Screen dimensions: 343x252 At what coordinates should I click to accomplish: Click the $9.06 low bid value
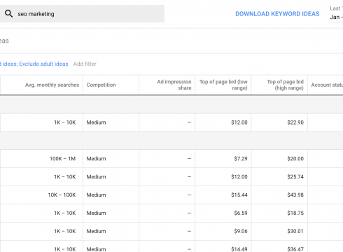tap(241, 231)
